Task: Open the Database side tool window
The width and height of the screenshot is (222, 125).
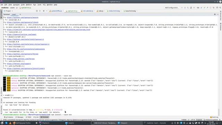Action: [x=221, y=26]
